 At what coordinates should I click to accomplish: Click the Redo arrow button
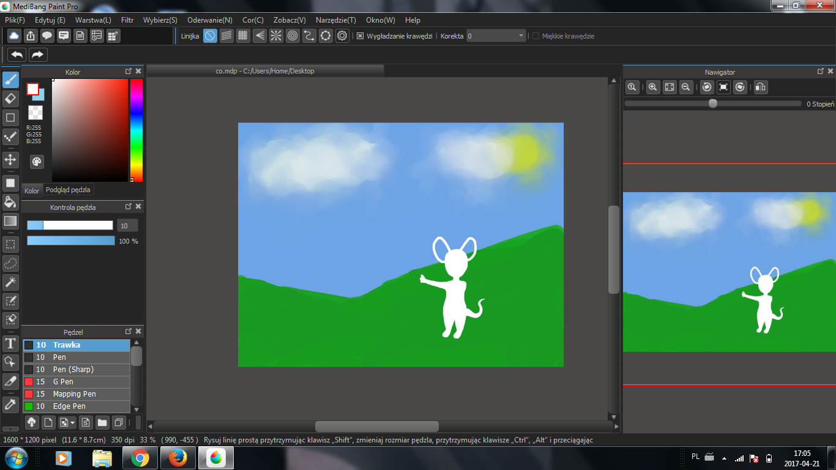pos(38,54)
